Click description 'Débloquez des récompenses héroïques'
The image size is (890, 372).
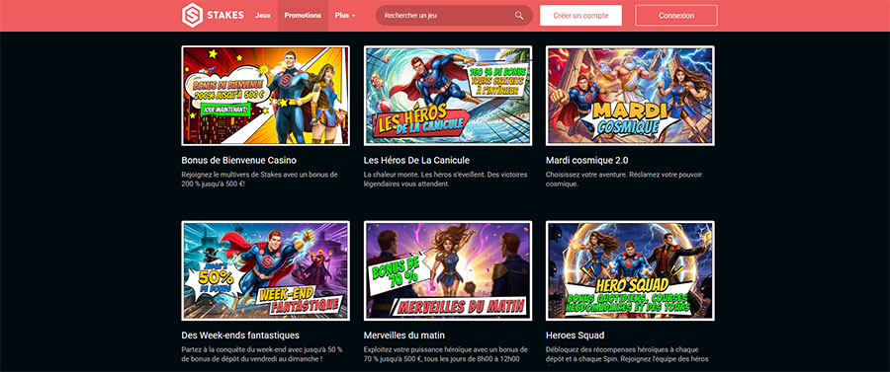[x=627, y=354]
